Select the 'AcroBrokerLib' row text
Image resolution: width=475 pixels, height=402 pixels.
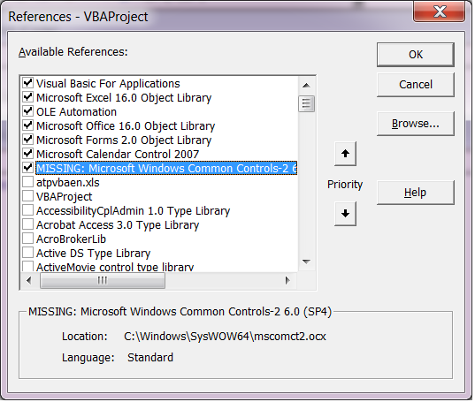(x=72, y=240)
